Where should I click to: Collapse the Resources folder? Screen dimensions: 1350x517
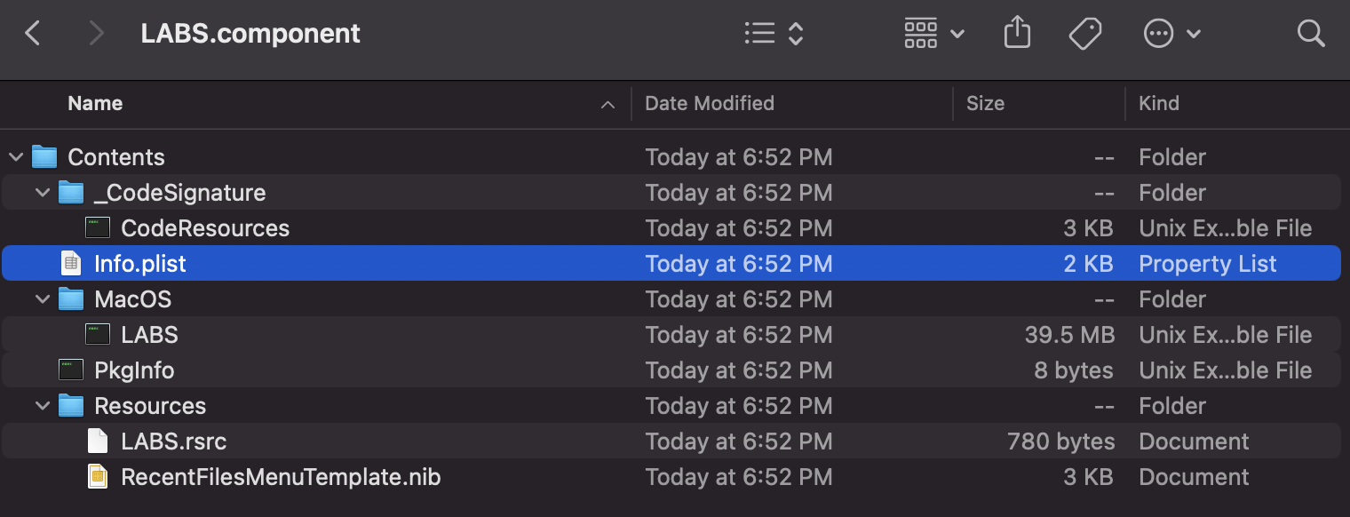coord(43,406)
